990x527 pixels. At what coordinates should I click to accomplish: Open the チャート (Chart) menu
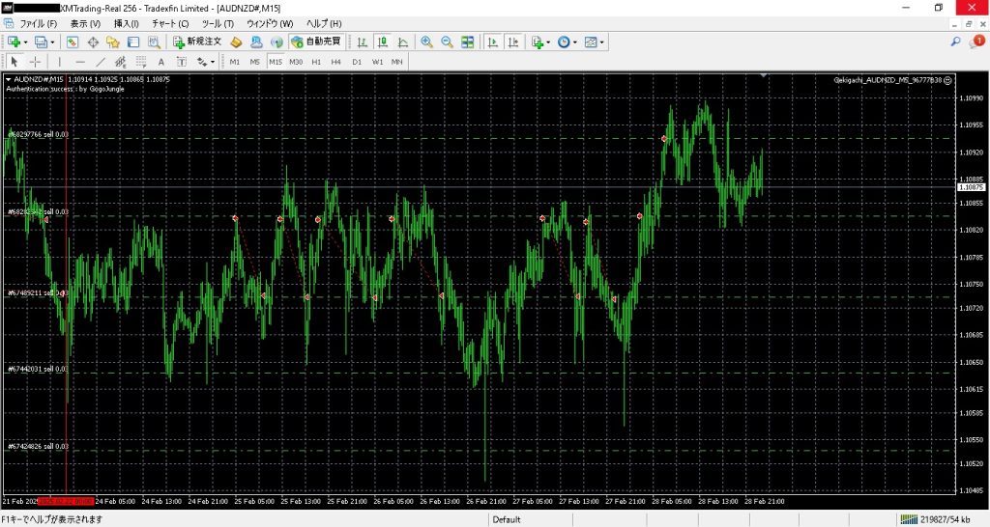170,23
